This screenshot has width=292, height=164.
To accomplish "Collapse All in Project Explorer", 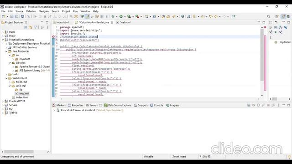I will 26,27.
